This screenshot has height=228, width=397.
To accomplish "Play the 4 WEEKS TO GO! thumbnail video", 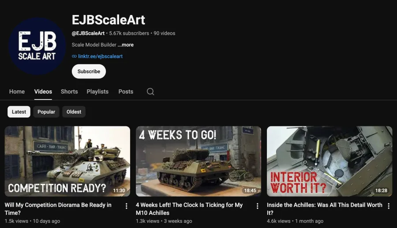I will [x=198, y=161].
